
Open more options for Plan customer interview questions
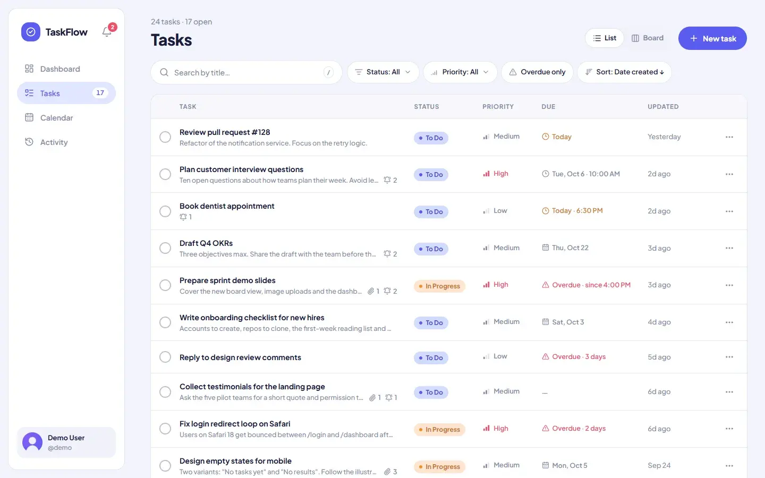coord(729,174)
